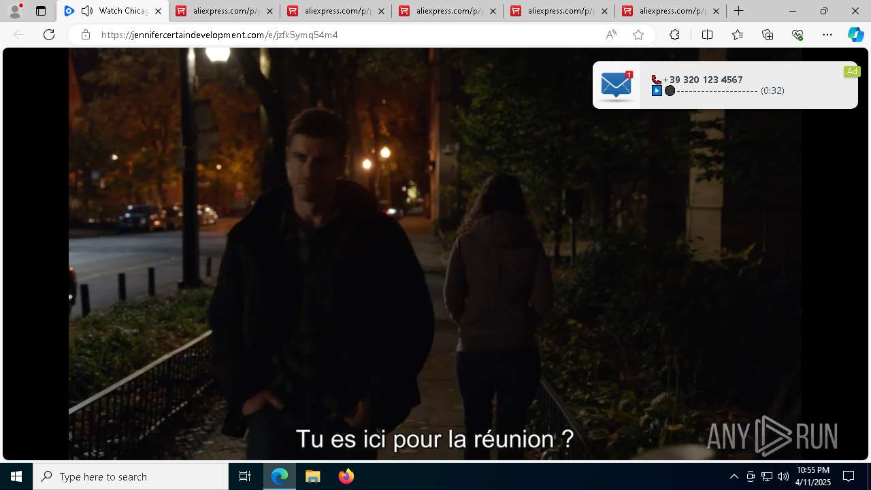
Task: Open the Favorites list
Action: coord(738,35)
